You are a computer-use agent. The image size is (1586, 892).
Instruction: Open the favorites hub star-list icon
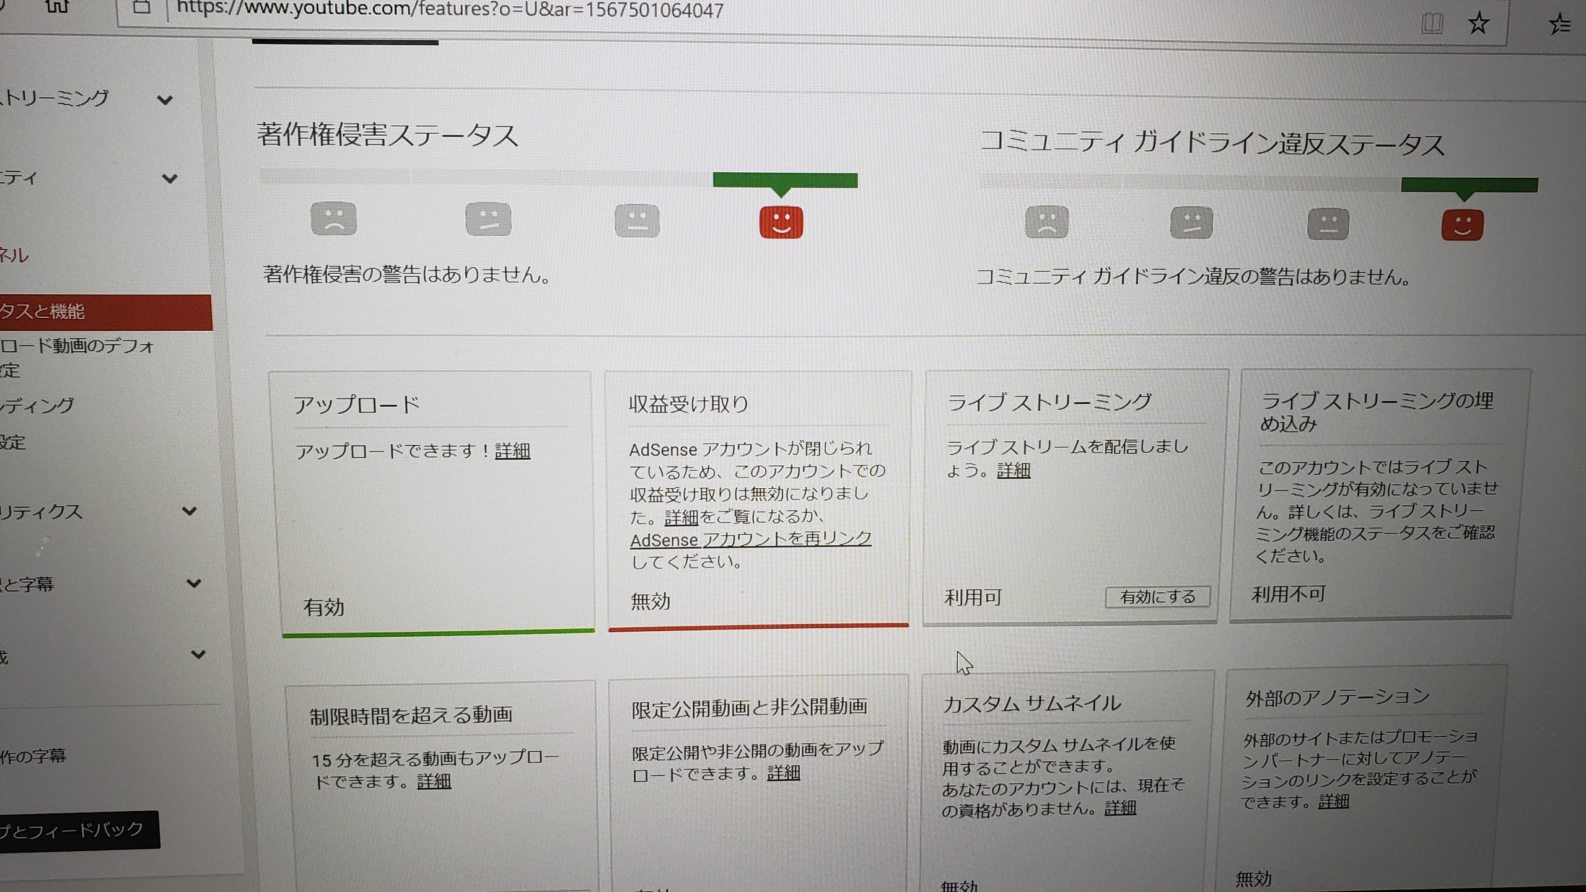click(1559, 25)
